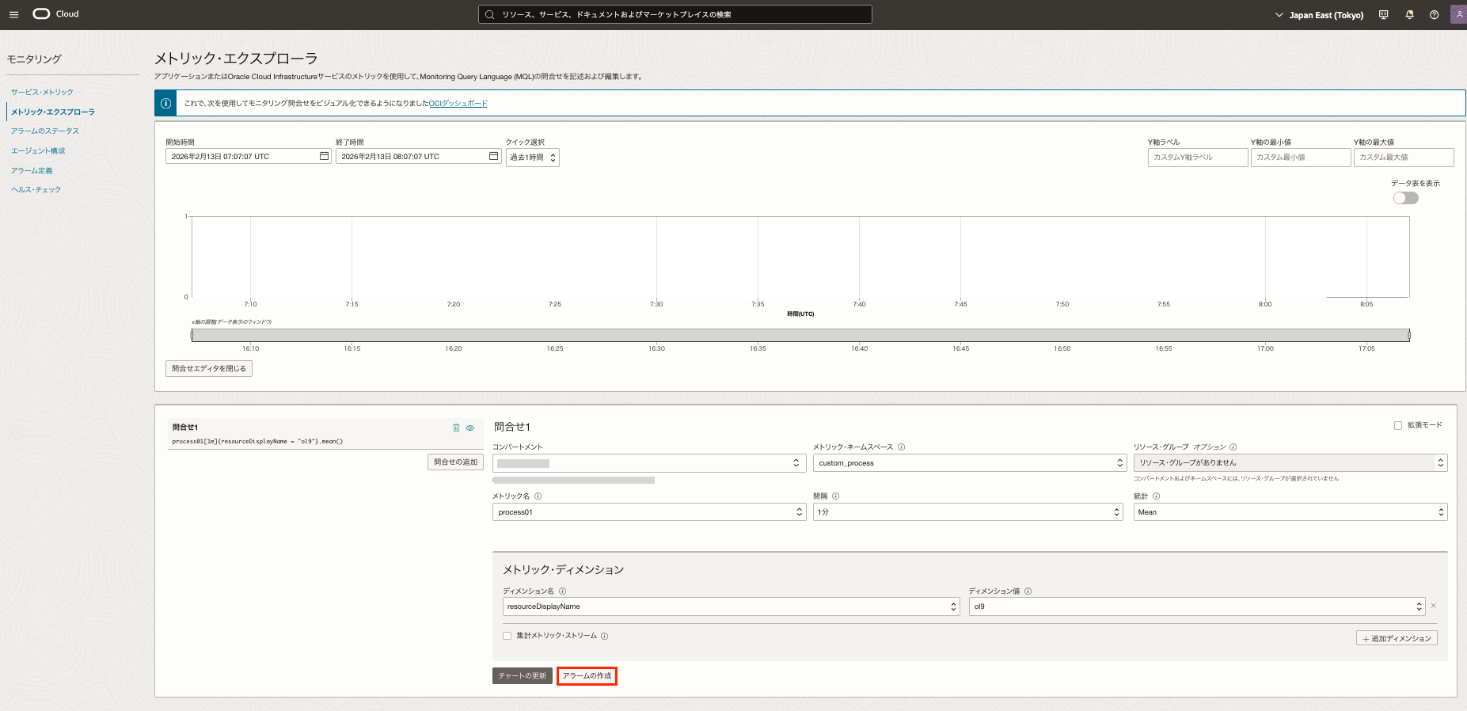Open the compartment dropdown
1467x711 pixels.
[x=649, y=463]
